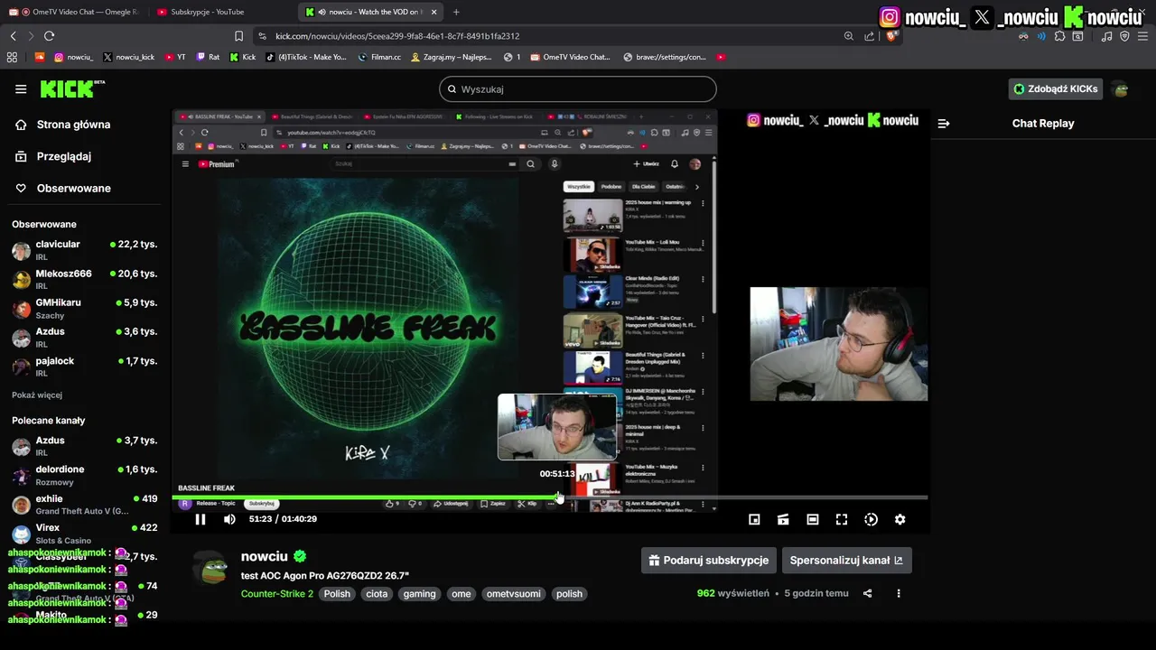Open delordione in recommended channels

[x=84, y=475]
